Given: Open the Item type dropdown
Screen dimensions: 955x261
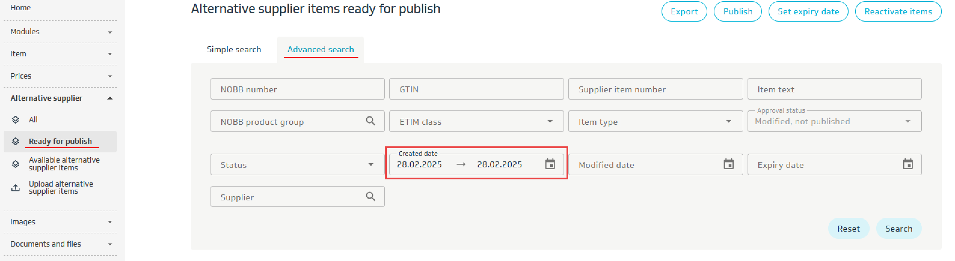Looking at the screenshot, I should click(x=729, y=121).
